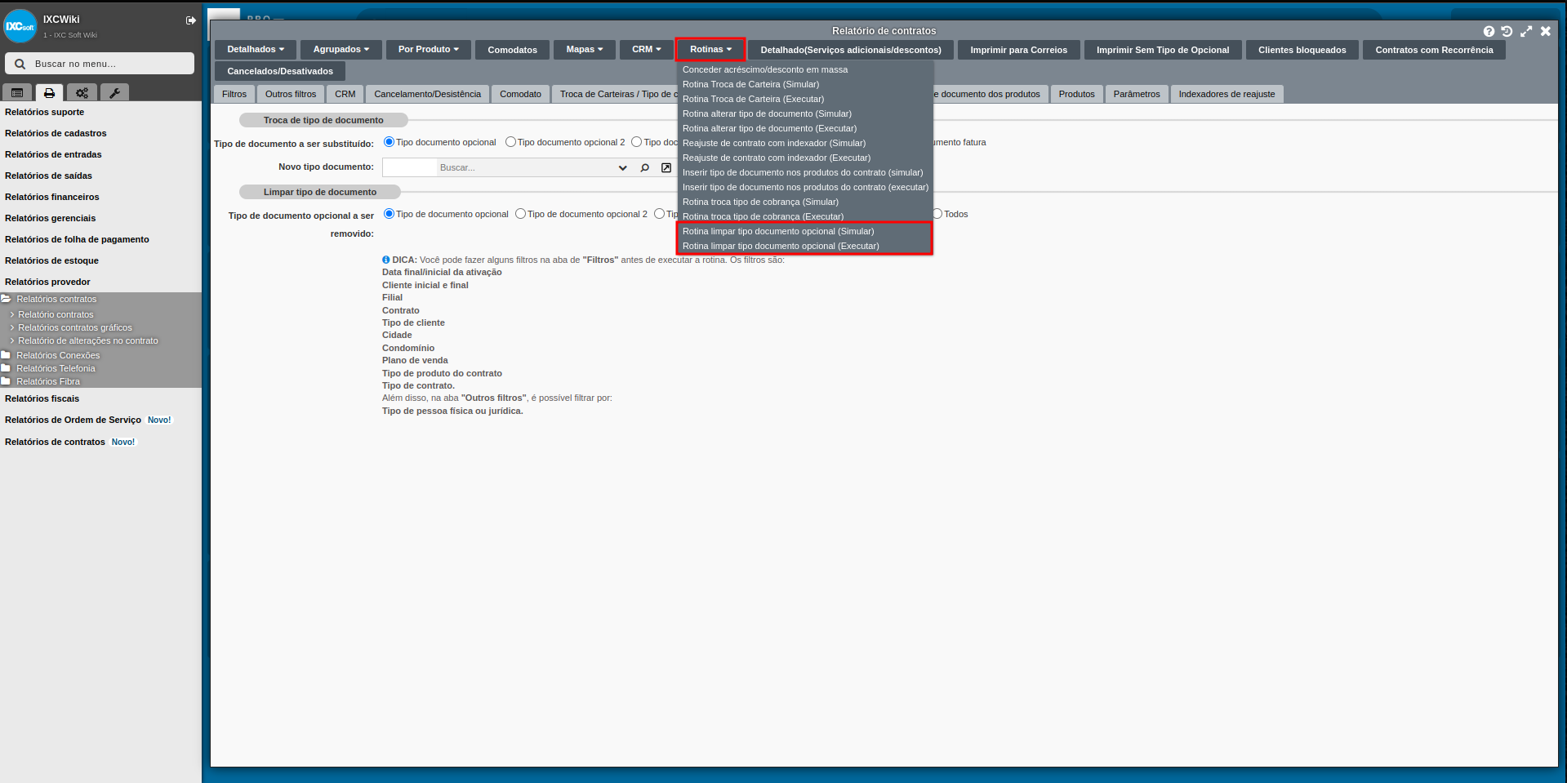Choose Rotina limpar tipo documento opcional (Executar)
Screen dimensions: 1567x783
[x=781, y=246]
